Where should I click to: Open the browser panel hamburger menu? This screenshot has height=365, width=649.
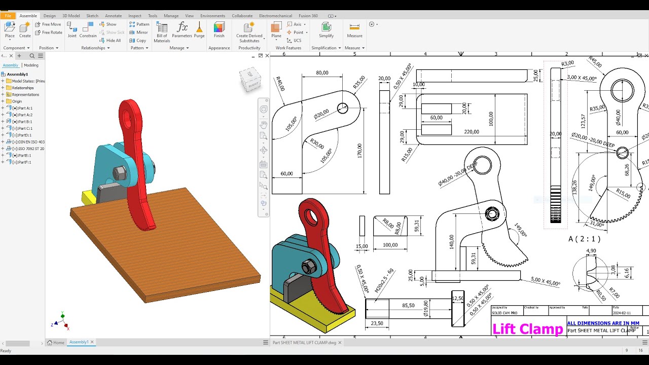pyautogui.click(x=40, y=56)
